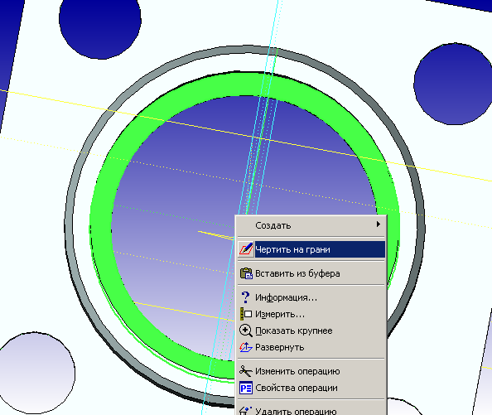
Task: Click the sketch-on-face pencil icon
Action: pyautogui.click(x=246, y=249)
